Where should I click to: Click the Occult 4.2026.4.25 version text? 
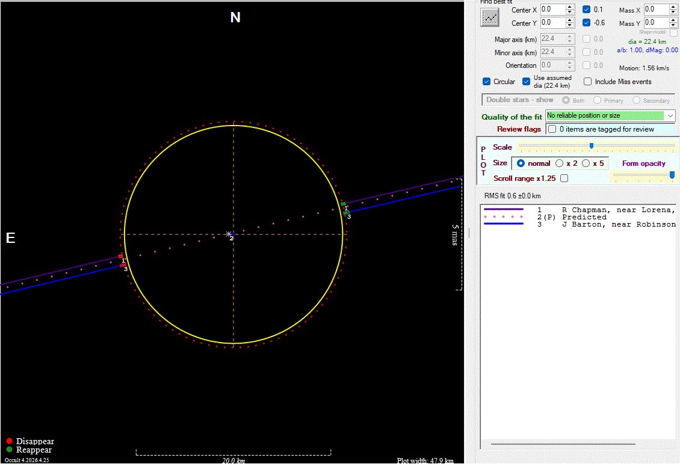27,460
